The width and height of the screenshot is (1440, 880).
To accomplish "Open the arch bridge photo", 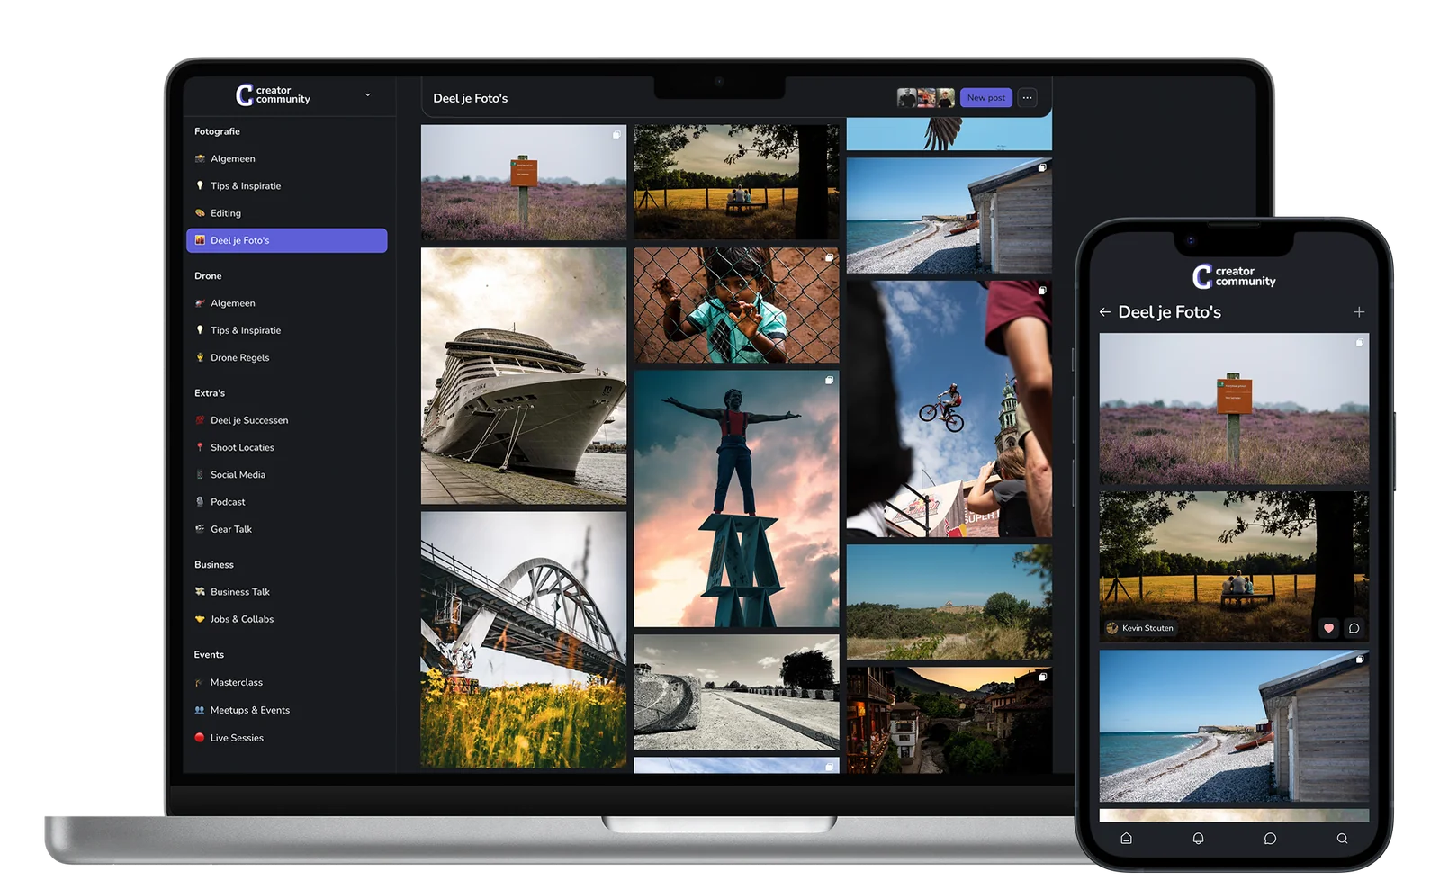I will click(x=524, y=640).
